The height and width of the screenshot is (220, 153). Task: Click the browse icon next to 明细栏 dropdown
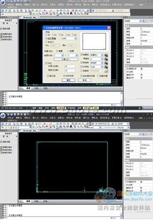point(106,59)
